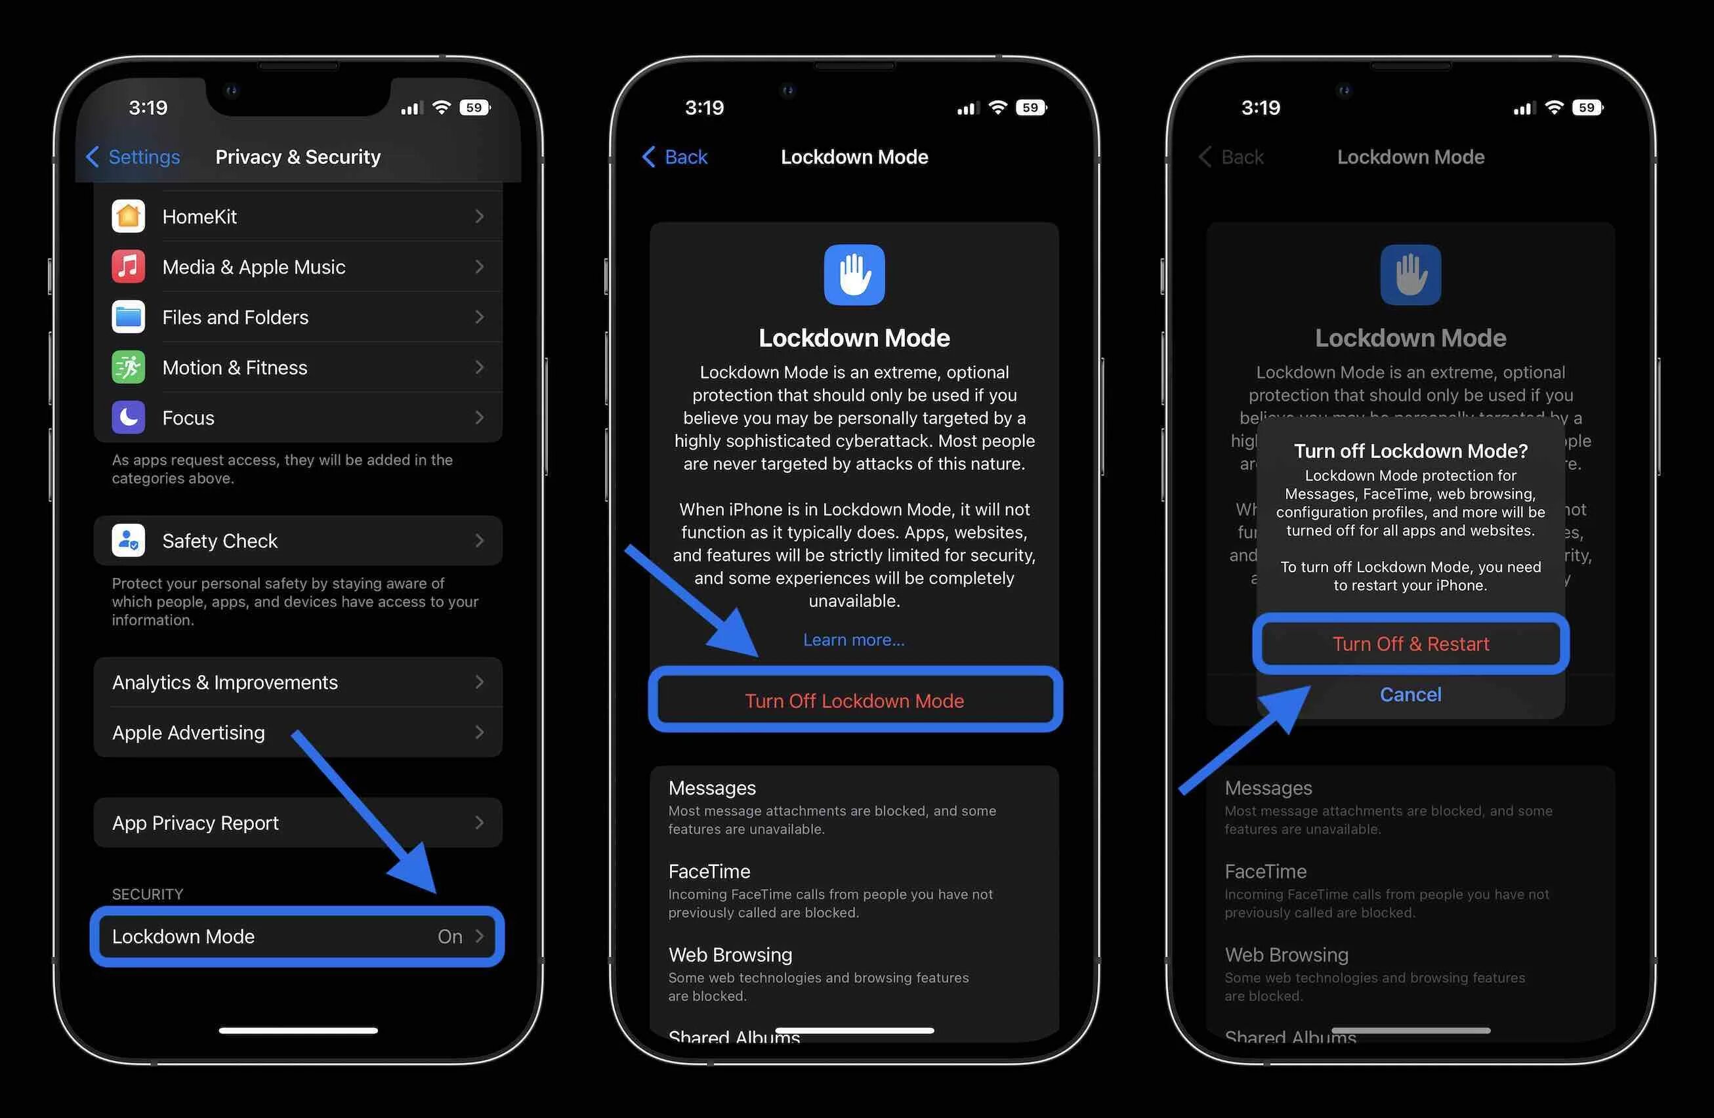Viewport: 1714px width, 1118px height.
Task: Toggle off Lockdown Mode protection
Action: 1408,644
